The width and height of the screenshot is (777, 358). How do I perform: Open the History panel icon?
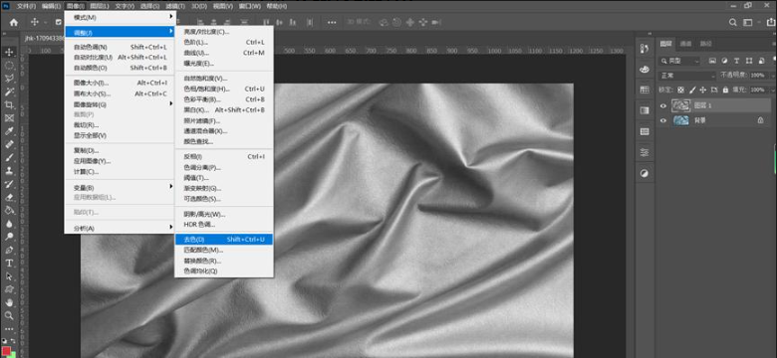(x=645, y=49)
